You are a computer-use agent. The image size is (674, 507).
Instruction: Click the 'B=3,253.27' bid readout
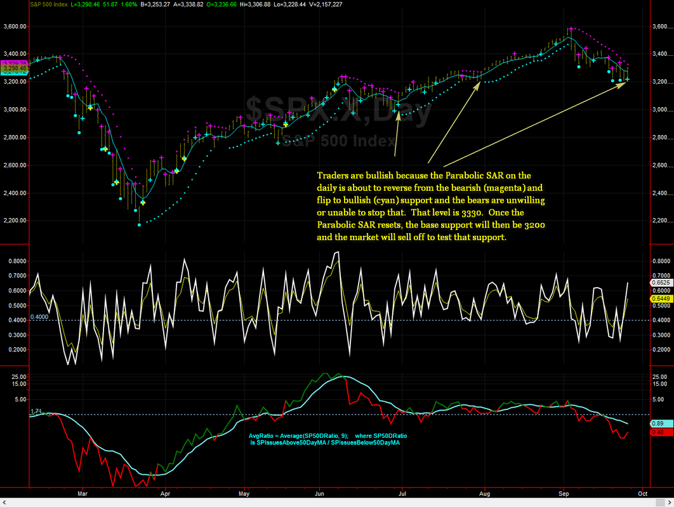(x=155, y=4)
